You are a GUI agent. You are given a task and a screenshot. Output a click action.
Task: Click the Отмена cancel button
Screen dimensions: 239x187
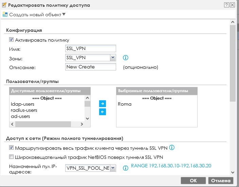(221, 181)
